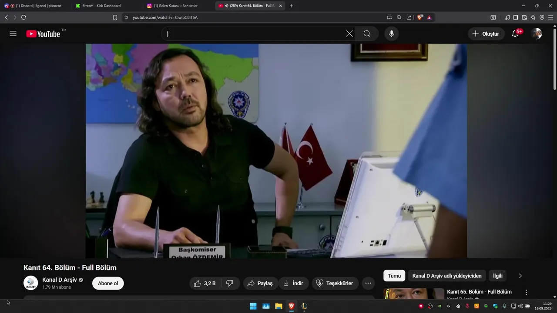This screenshot has width=557, height=313.
Task: Click the Kanıt 65. Bölüm thumbnail
Action: point(414,294)
